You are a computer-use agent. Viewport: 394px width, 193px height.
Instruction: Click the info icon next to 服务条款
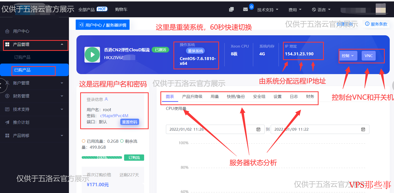(x=367, y=24)
